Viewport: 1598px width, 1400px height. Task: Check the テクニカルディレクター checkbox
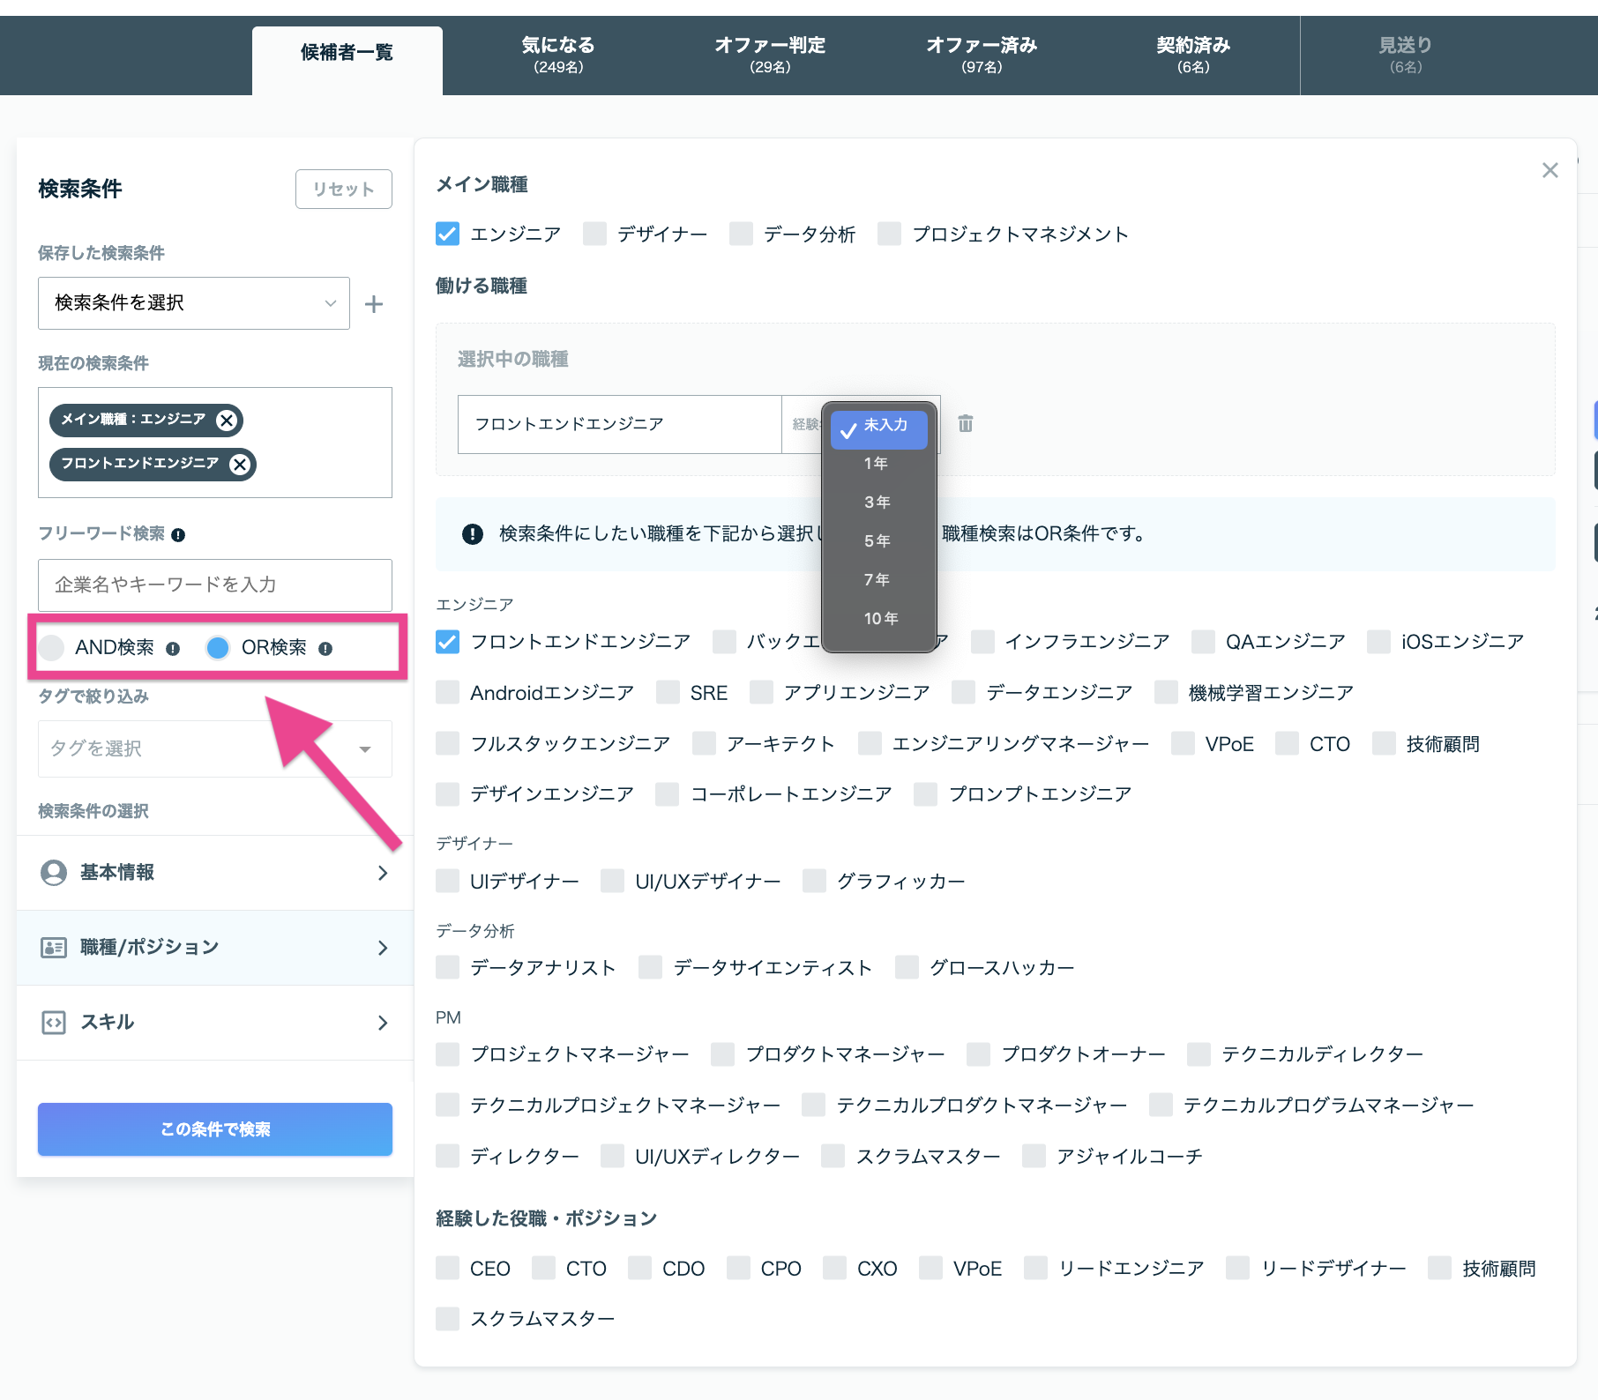[1198, 1054]
